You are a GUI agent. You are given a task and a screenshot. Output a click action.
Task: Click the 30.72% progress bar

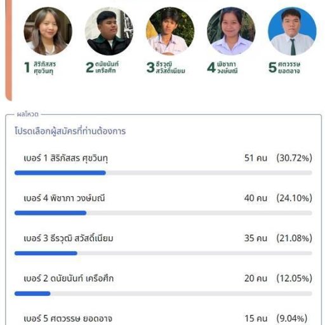coord(163,173)
